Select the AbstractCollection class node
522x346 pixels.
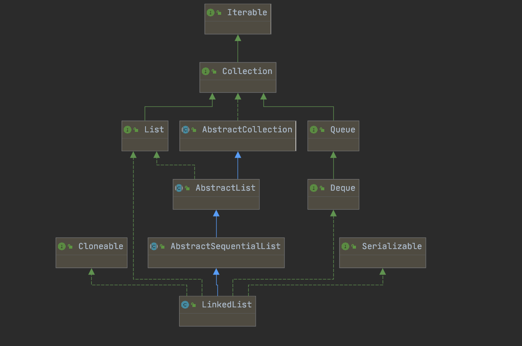pos(238,136)
